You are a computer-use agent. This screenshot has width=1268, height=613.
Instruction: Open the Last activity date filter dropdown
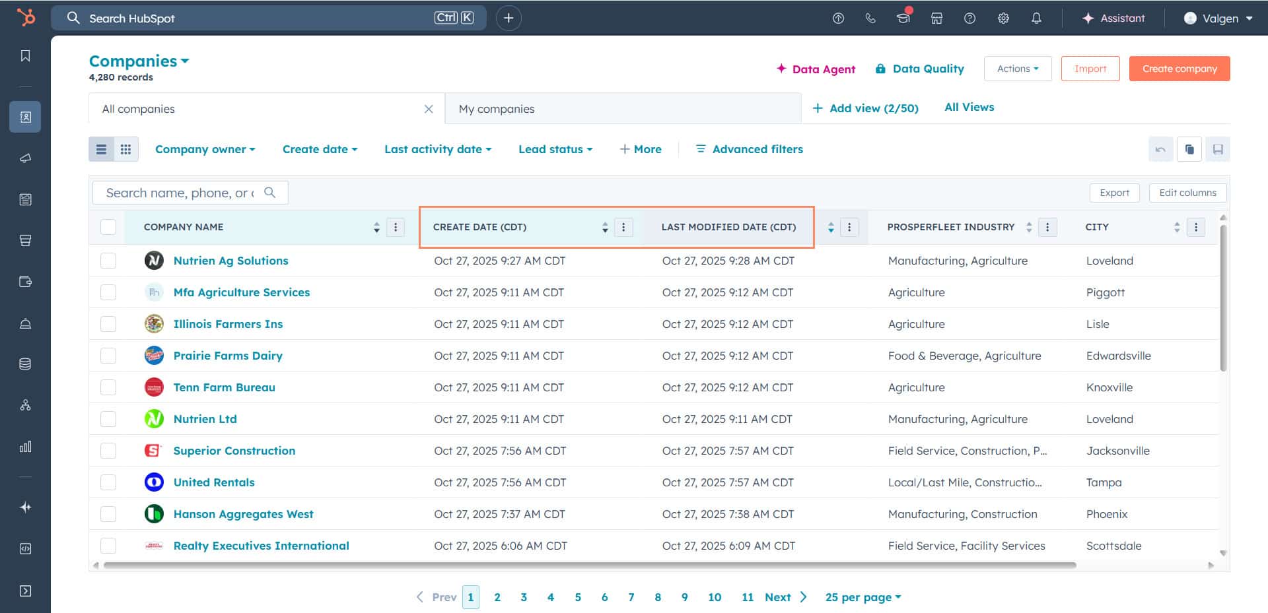click(x=438, y=149)
